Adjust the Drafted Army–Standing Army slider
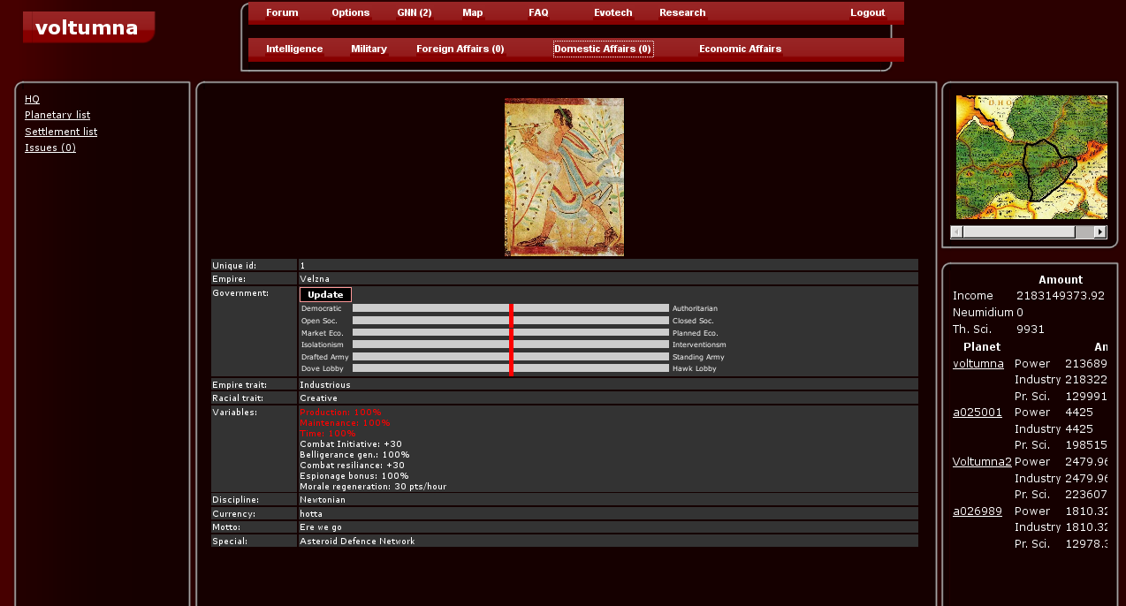Image resolution: width=1126 pixels, height=606 pixels. pyautogui.click(x=511, y=356)
